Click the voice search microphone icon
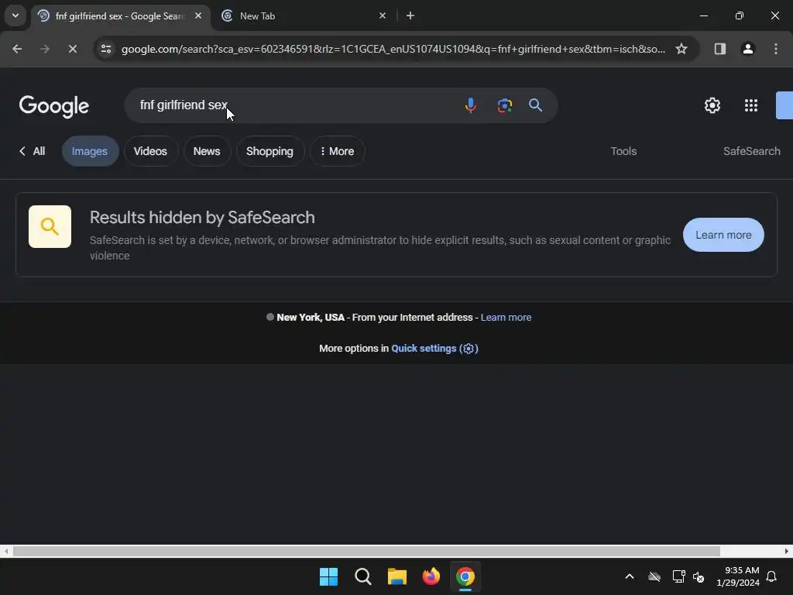The height and width of the screenshot is (595, 793). coord(470,105)
